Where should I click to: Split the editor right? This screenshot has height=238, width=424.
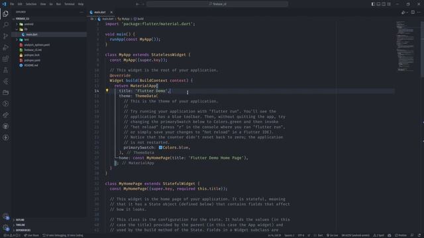(413, 13)
